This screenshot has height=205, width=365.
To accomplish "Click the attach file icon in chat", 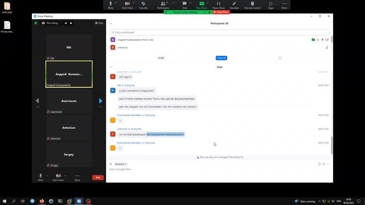I will (319, 164).
